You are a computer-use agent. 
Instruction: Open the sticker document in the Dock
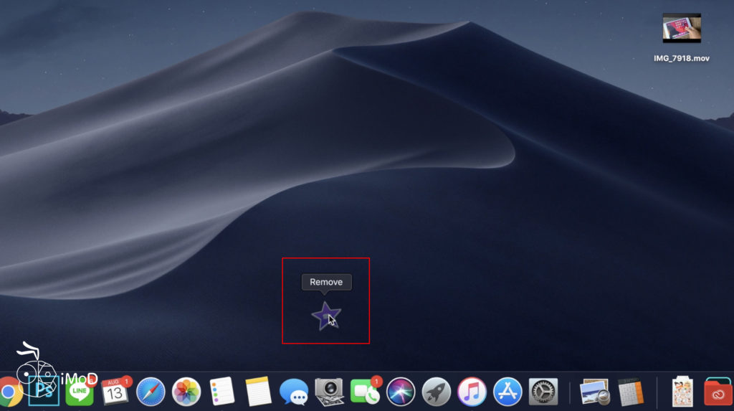pos(682,392)
